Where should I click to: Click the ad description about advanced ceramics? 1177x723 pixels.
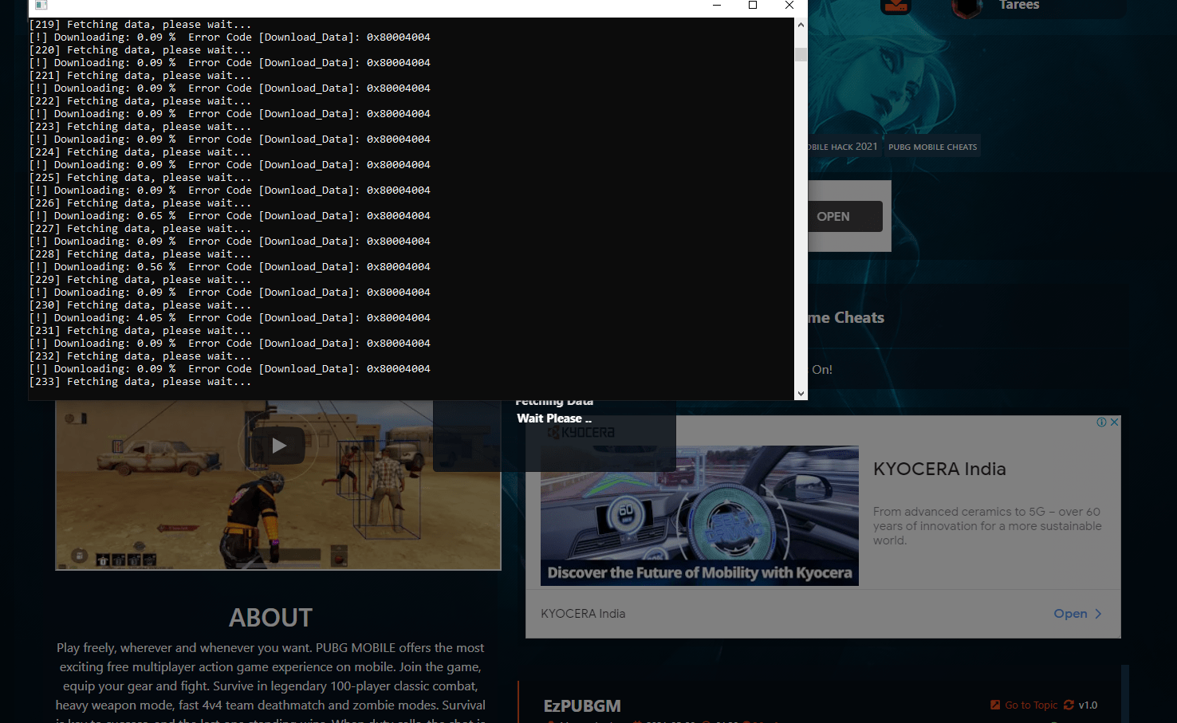[987, 526]
